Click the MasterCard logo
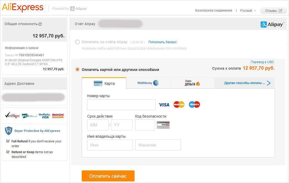 click(x=179, y=105)
